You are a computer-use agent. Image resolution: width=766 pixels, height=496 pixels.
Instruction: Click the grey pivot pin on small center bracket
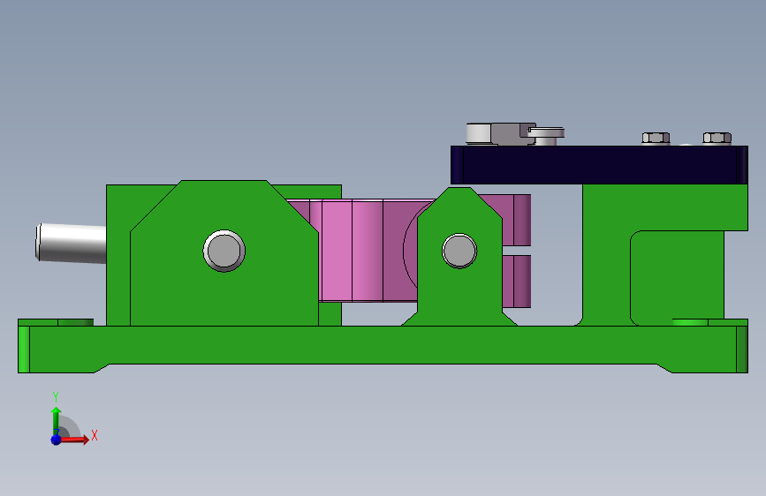point(459,251)
